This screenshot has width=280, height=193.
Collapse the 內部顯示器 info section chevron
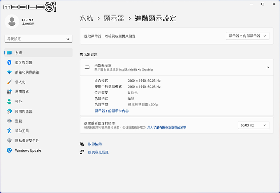(x=268, y=67)
